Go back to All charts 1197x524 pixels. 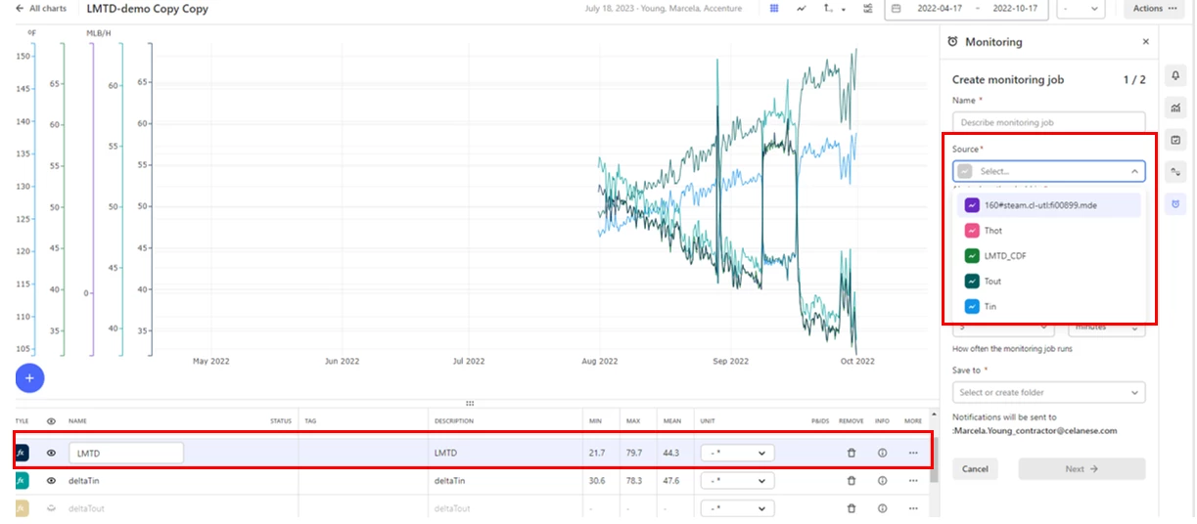click(x=40, y=9)
